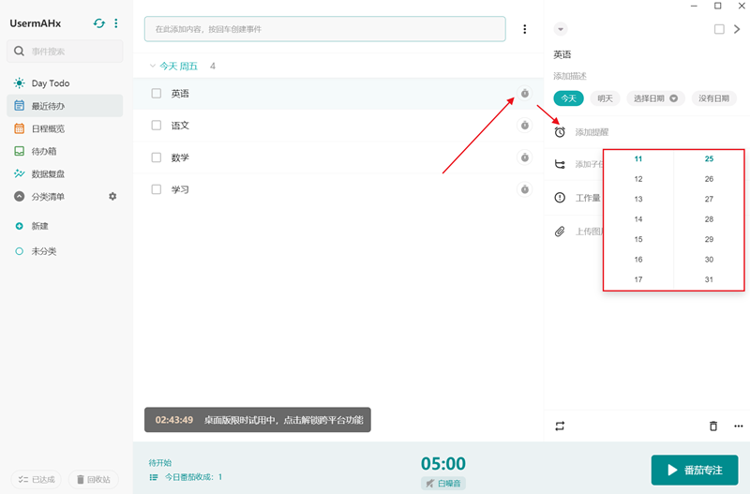Click the search magnifier icon
Screen dimensions: 750x494
point(19,52)
